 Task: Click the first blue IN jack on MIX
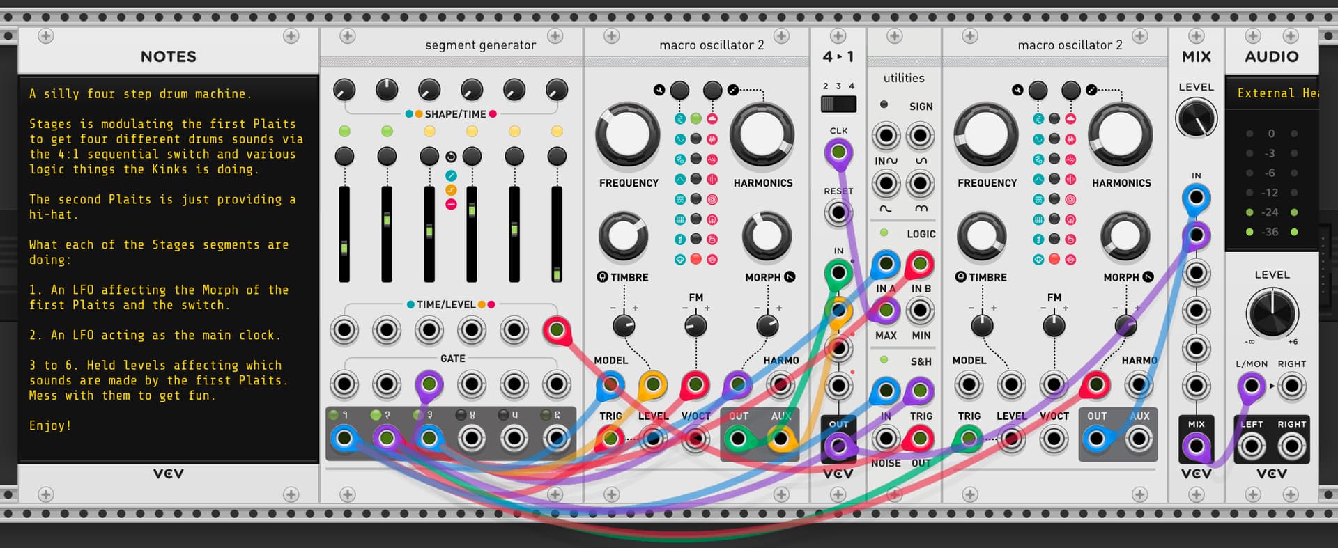point(1196,198)
